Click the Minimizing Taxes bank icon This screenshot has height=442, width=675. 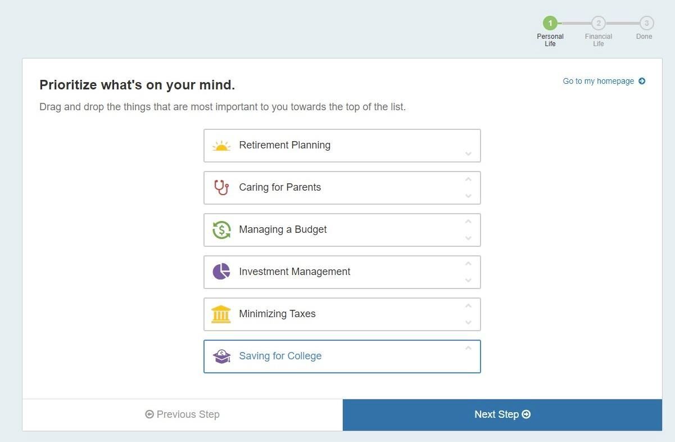(x=221, y=314)
